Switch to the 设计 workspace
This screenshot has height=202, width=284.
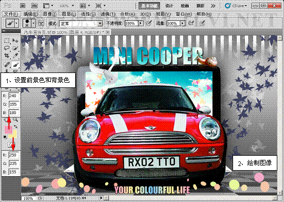[x=169, y=6]
